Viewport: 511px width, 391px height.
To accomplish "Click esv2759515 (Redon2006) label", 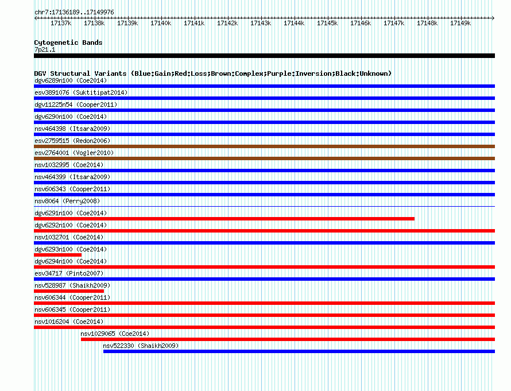I will tap(72, 141).
